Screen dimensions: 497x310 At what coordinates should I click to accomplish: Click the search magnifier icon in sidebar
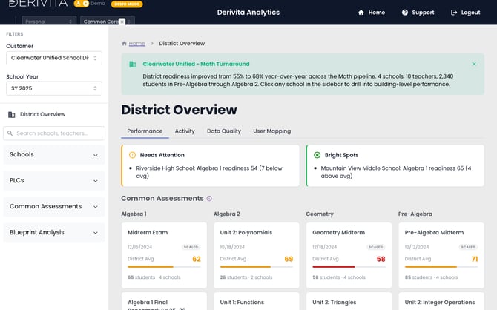pos(10,133)
